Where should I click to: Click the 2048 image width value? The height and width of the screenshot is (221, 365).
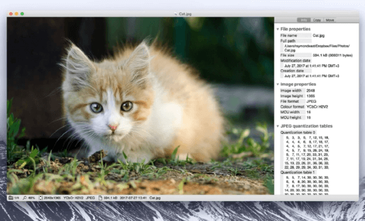310,90
